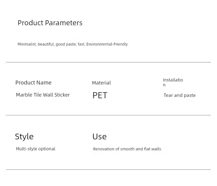Click the bottom divider line

pos(109,170)
